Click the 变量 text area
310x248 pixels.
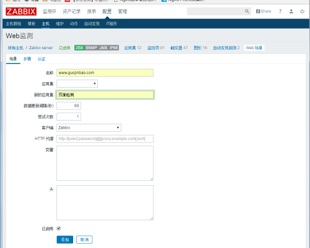point(105,163)
